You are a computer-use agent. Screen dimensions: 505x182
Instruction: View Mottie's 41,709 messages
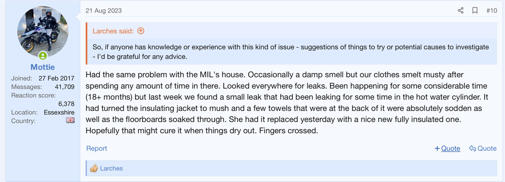click(x=65, y=87)
